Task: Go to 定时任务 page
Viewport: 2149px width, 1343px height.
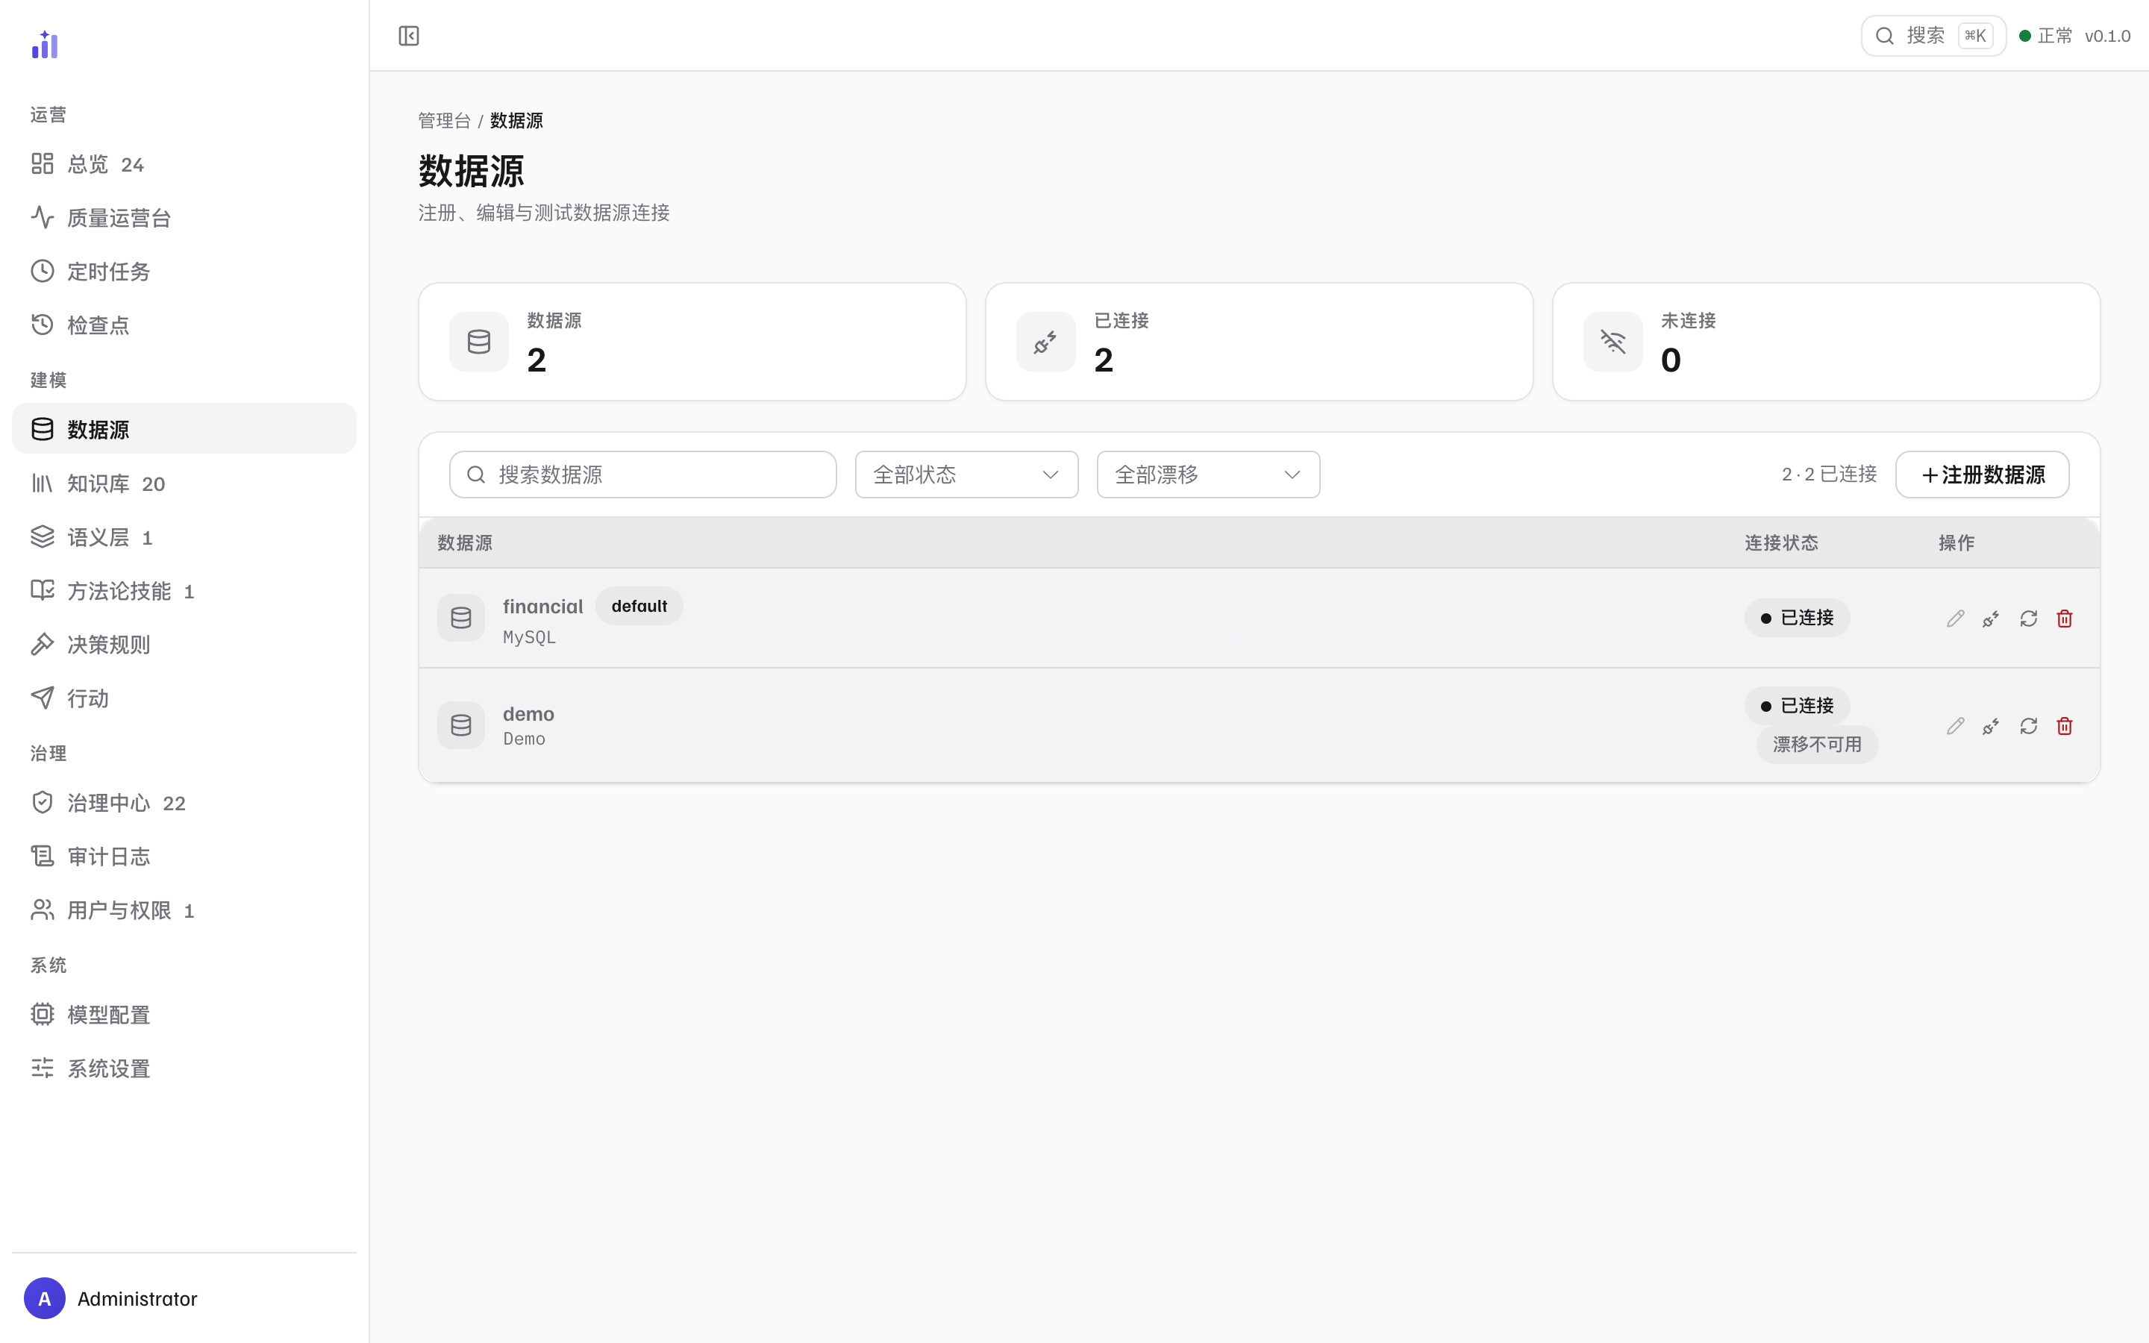Action: [x=184, y=272]
